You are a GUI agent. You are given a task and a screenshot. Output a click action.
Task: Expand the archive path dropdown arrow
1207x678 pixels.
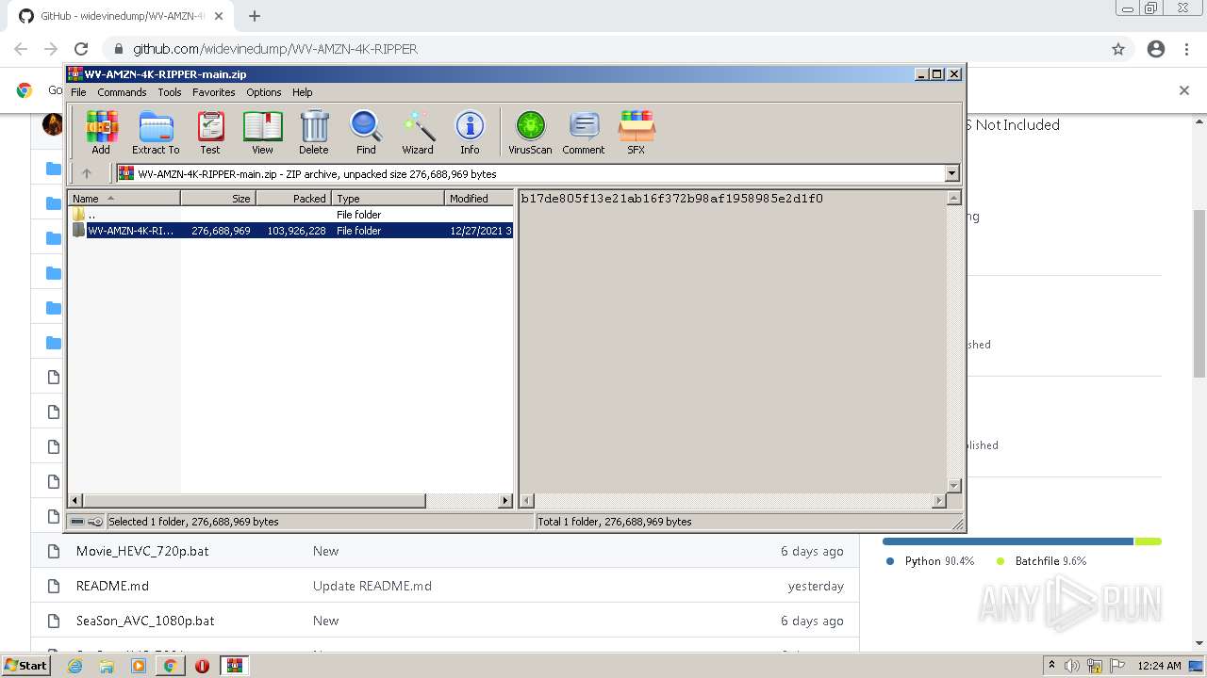(x=951, y=173)
